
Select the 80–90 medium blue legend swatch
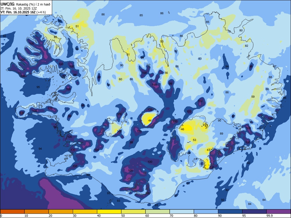[x=206, y=212]
